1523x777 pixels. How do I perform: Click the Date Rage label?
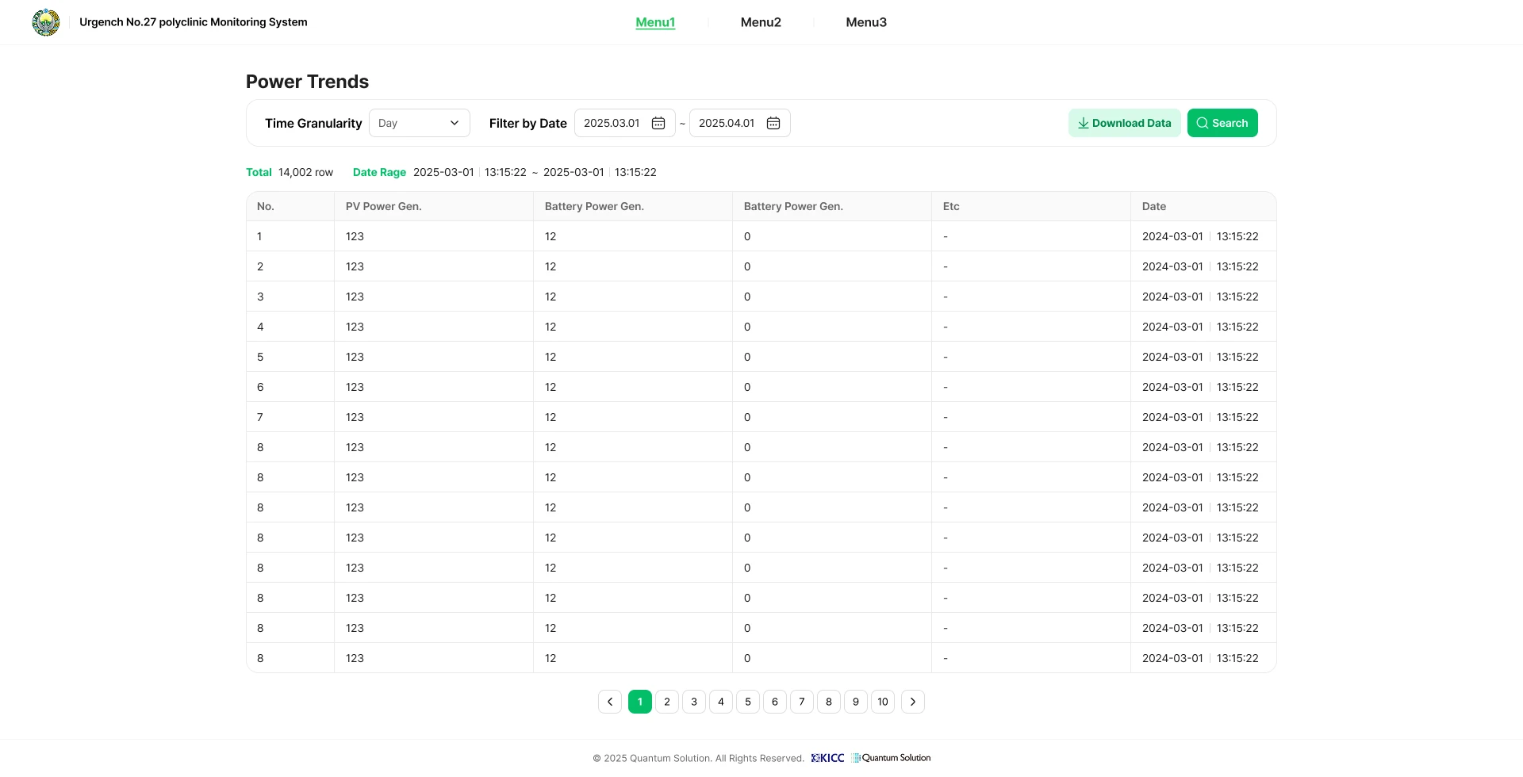click(x=379, y=172)
